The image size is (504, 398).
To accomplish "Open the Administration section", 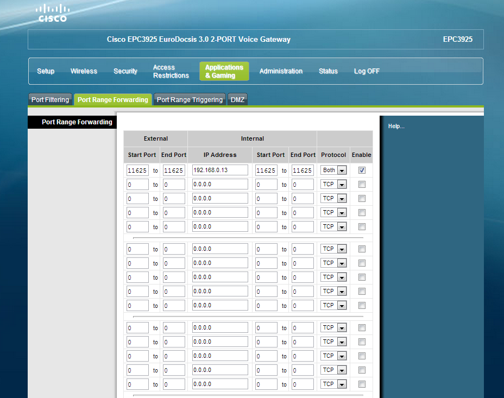I will click(281, 71).
